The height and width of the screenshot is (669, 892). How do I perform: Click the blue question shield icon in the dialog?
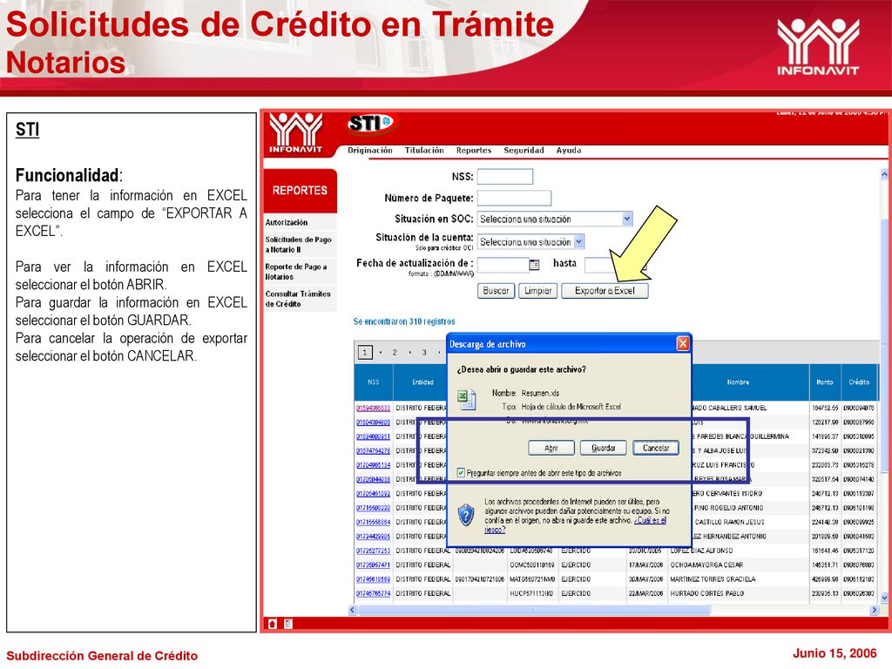[x=466, y=514]
